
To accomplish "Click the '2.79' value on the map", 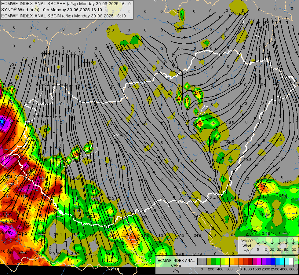I will 198,254.
